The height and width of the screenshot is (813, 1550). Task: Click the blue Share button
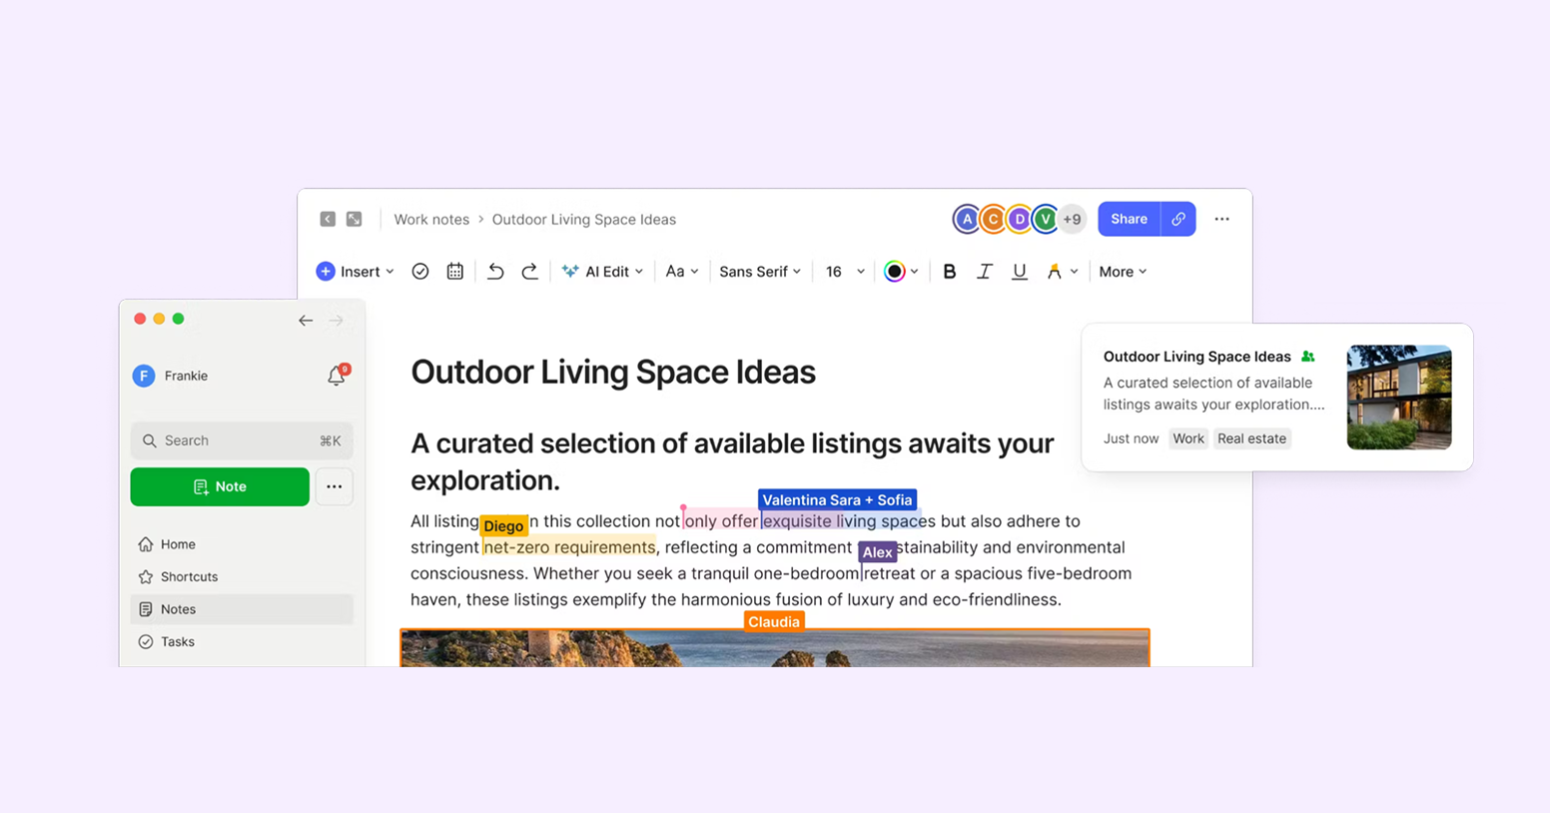click(x=1129, y=219)
